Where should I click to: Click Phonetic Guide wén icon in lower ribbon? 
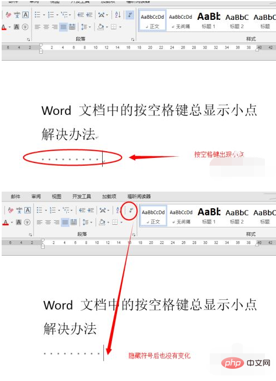click(19, 210)
